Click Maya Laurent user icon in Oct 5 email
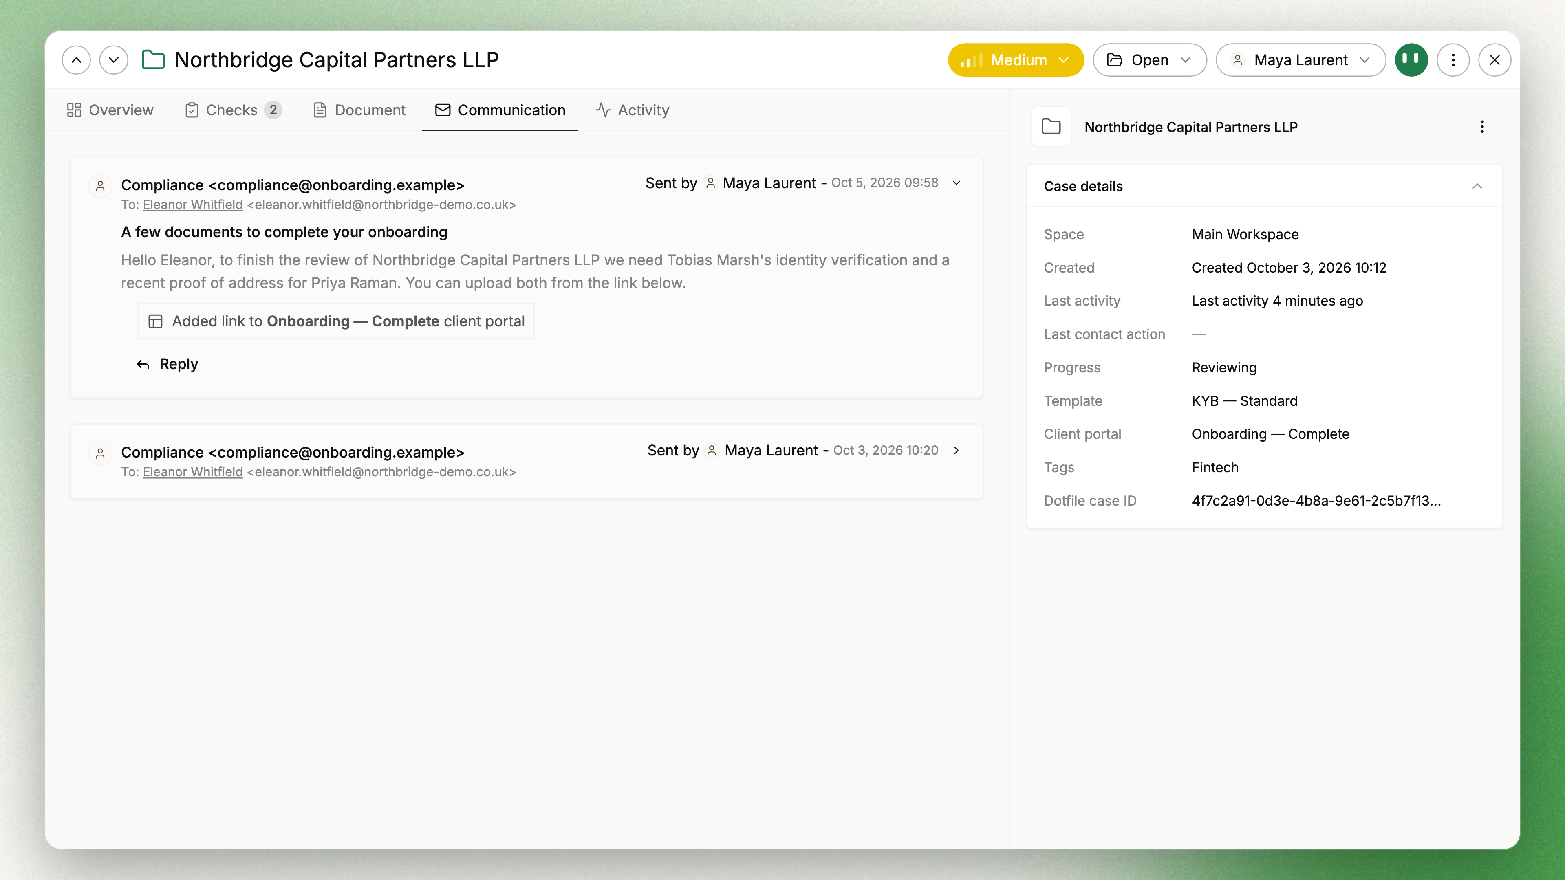This screenshot has height=880, width=1565. (x=710, y=183)
